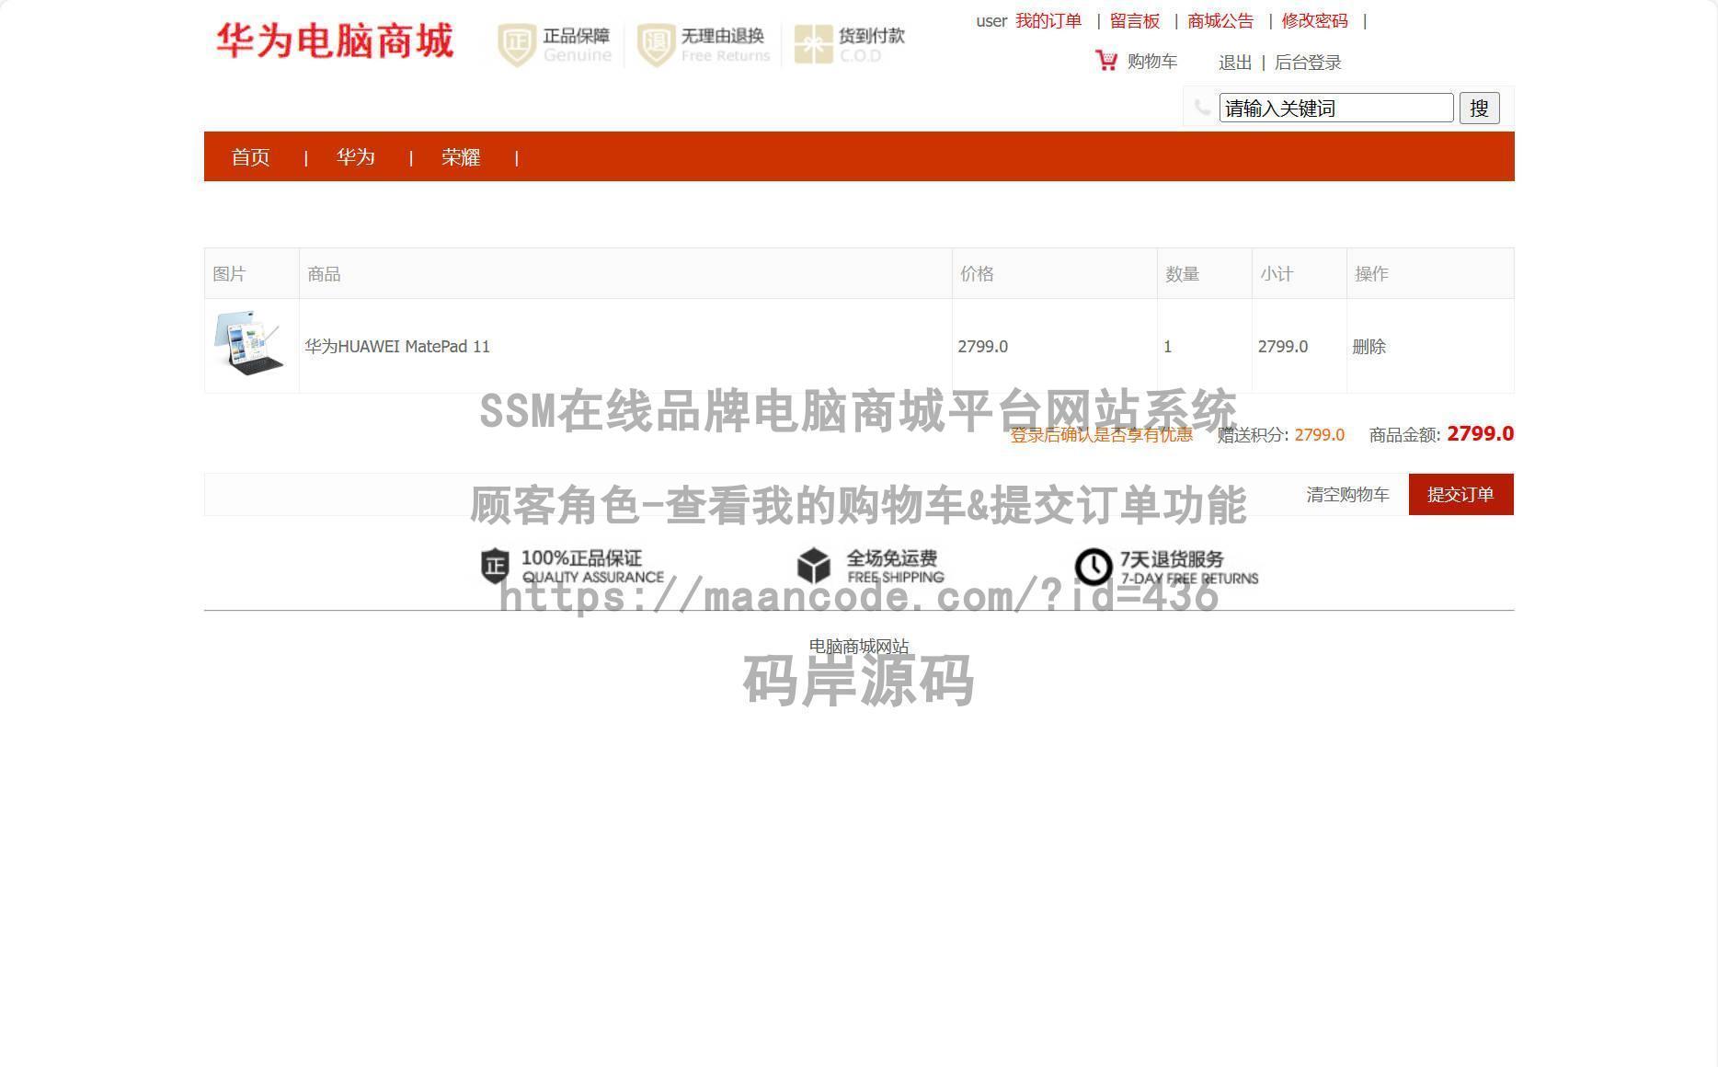Open the 华为电脑商城 site logo
Viewport: 1718px width, 1067px height.
pos(336,41)
